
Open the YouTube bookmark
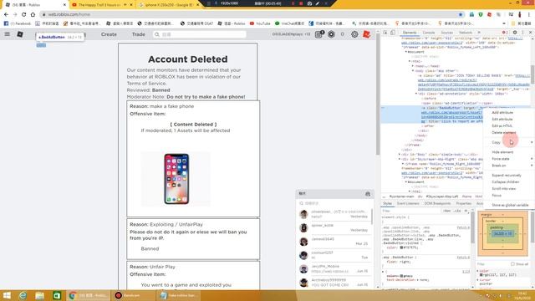tap(260, 23)
